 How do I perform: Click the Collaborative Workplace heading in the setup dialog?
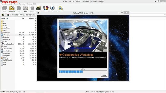point(78,55)
